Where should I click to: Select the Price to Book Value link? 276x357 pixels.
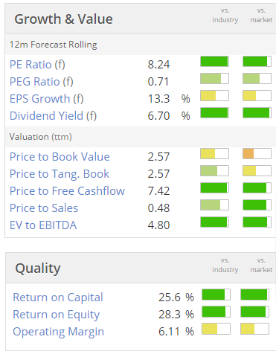point(60,157)
